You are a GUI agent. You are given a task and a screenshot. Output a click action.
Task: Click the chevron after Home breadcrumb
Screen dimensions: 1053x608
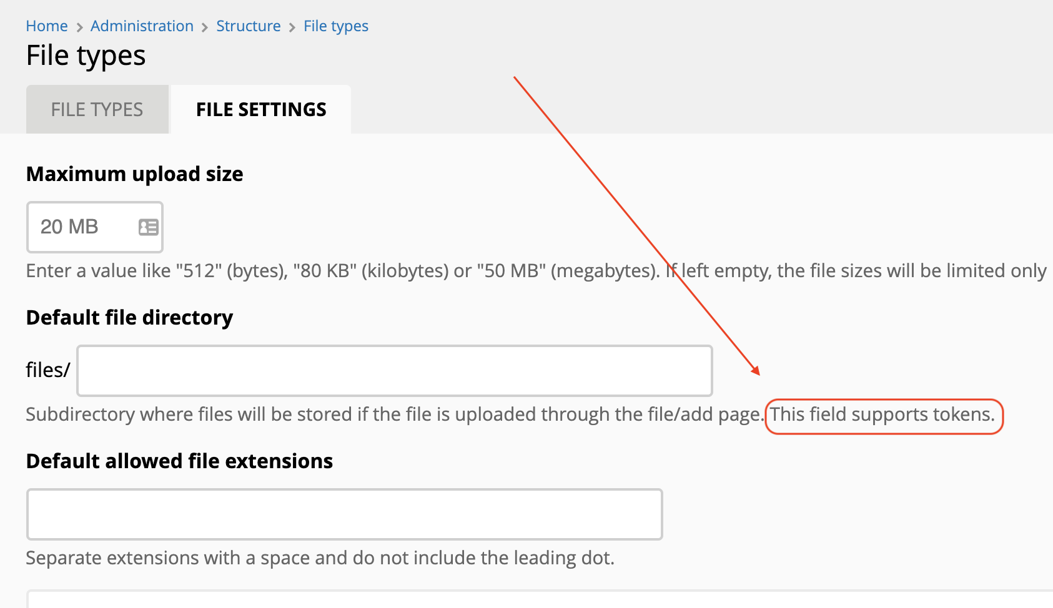coord(79,27)
